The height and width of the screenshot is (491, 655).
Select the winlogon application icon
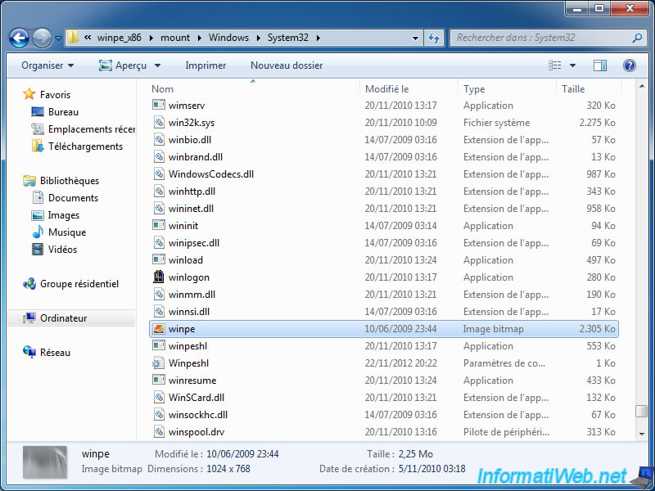click(160, 277)
